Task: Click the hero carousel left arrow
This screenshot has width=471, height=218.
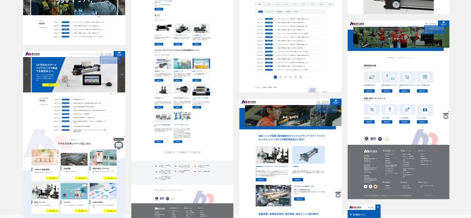Action: (x=26, y=75)
